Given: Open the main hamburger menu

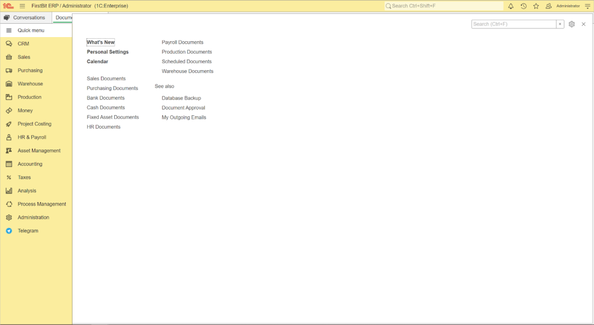Looking at the screenshot, I should [x=23, y=6].
